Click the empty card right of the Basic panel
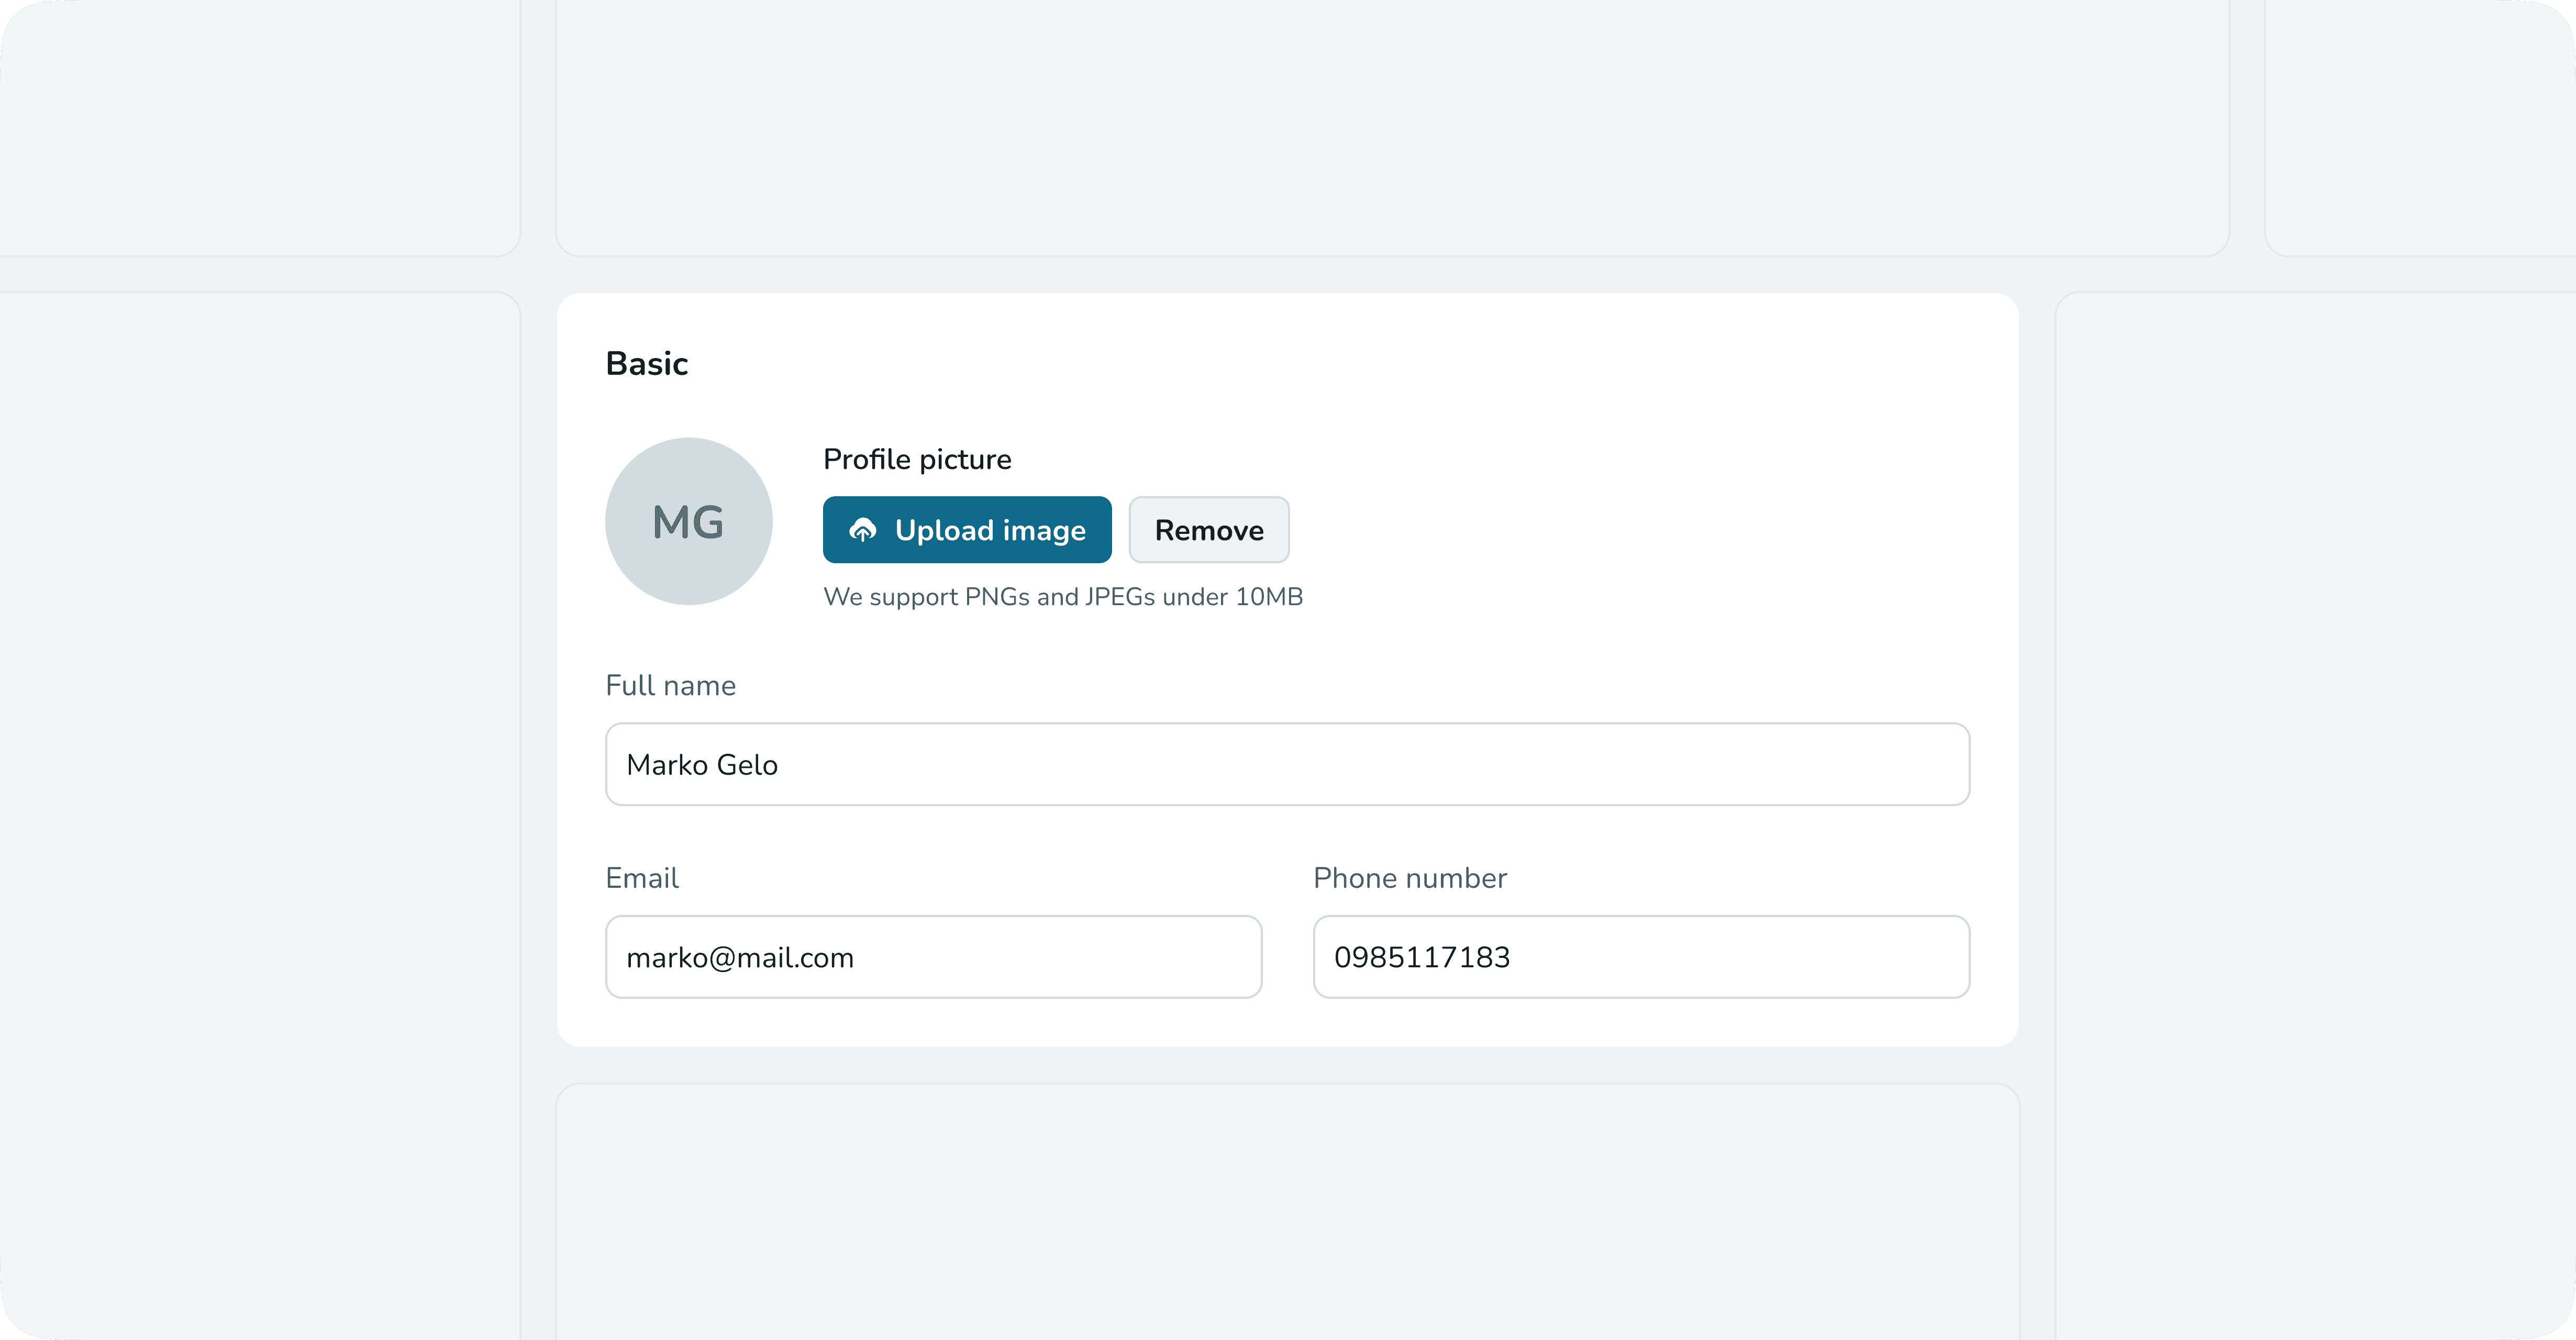The width and height of the screenshot is (2576, 1340). (x=2314, y=815)
